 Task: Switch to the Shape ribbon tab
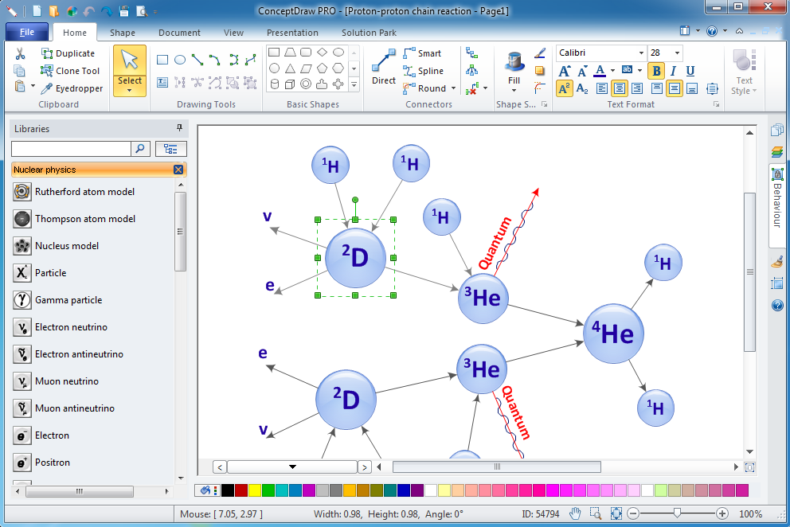click(122, 33)
